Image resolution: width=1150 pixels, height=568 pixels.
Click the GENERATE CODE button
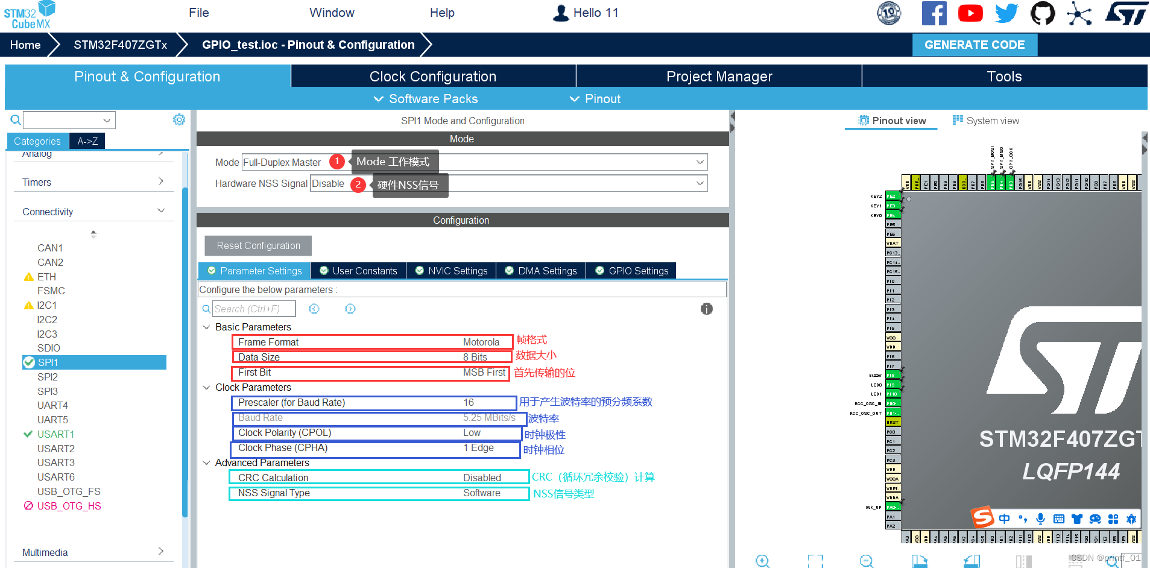(x=975, y=45)
